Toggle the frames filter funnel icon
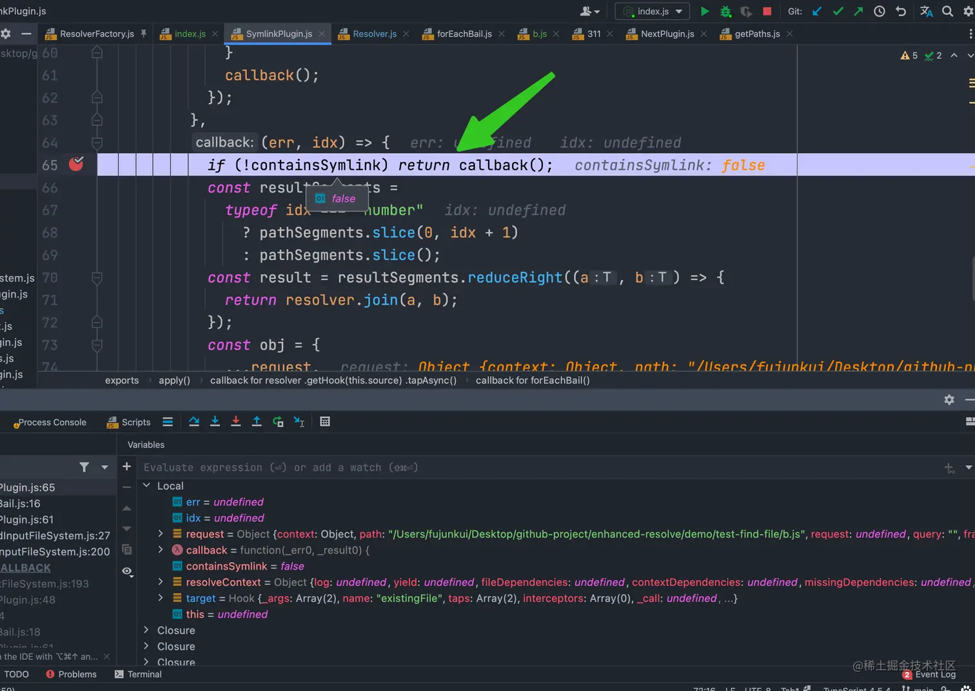 (x=84, y=466)
